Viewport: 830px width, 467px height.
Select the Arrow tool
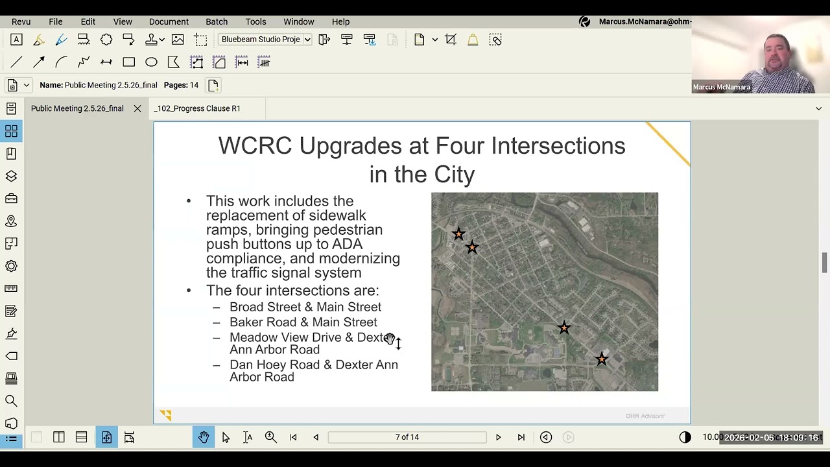(x=39, y=62)
